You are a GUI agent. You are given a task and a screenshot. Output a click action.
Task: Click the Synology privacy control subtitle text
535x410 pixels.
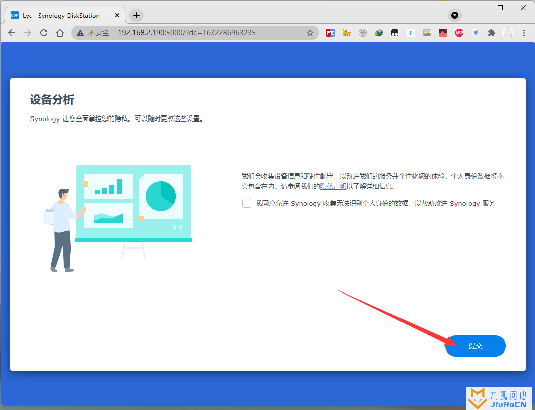pyautogui.click(x=117, y=119)
